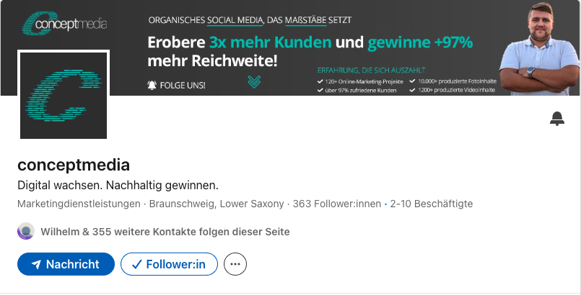
Task: Click the notification bell icon
Action: (x=556, y=119)
